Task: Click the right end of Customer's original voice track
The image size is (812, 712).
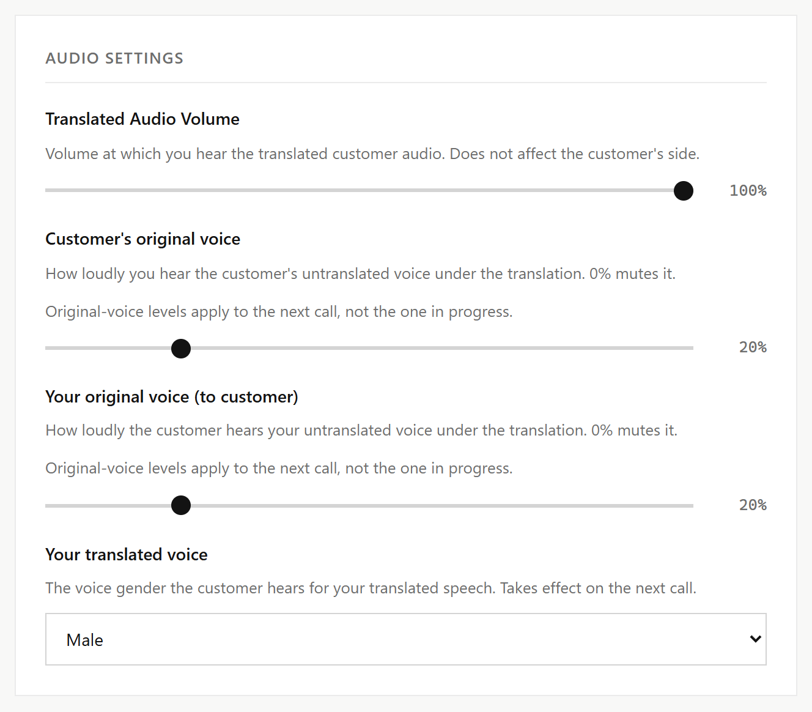Action: tap(690, 348)
